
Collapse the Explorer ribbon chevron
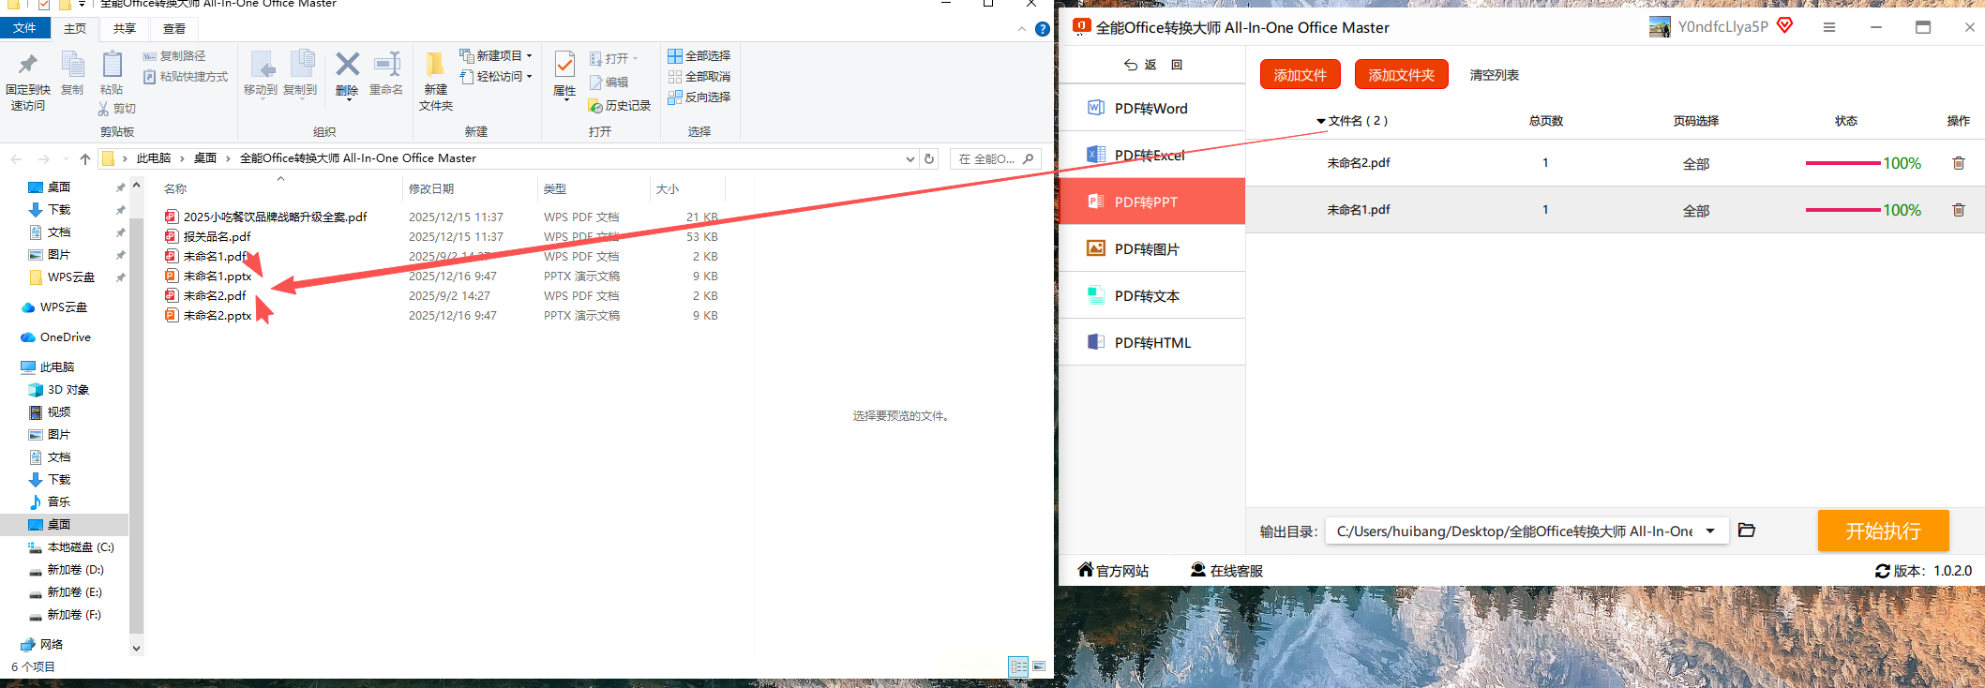coord(1022,29)
